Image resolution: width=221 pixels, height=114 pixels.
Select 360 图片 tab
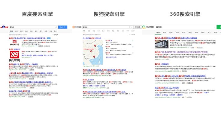(183, 32)
